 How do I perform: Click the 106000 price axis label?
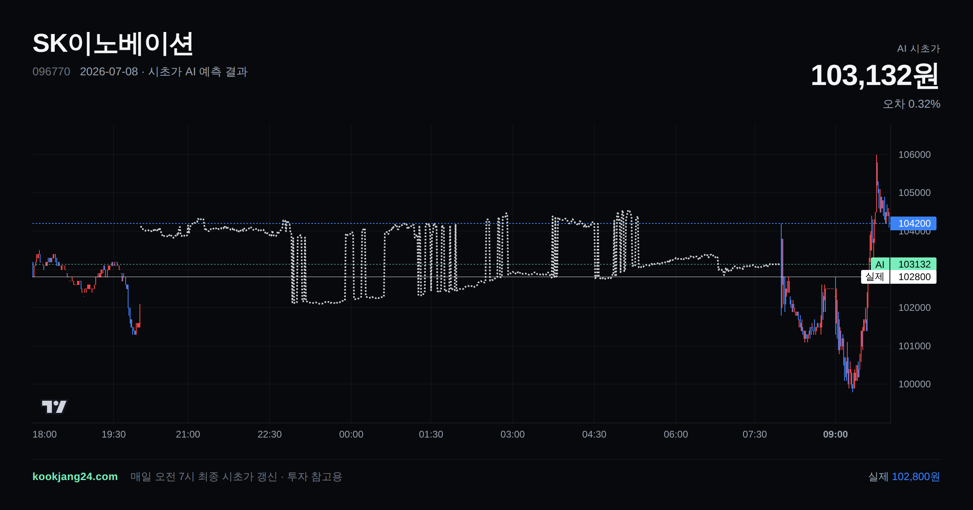click(915, 155)
